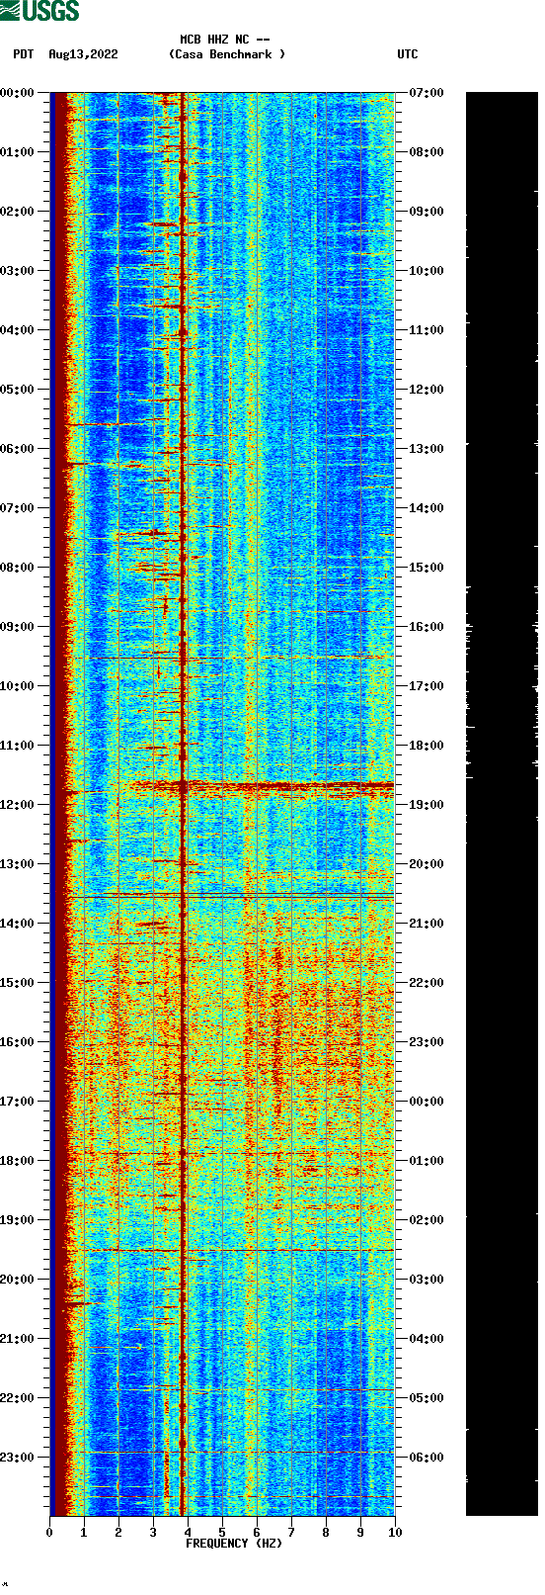Click the left-axis PDT label '07:00'
The image size is (545, 1595).
click(17, 508)
